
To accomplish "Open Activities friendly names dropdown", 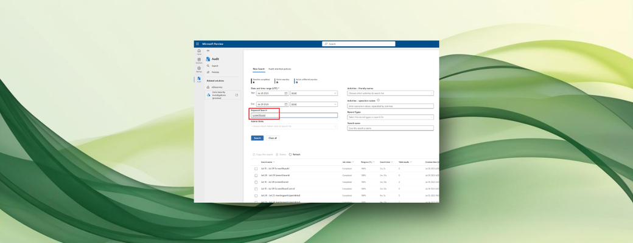I will pos(390,93).
